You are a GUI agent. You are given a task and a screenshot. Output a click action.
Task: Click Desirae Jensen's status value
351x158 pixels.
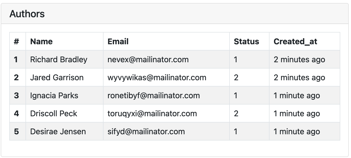[236, 131]
